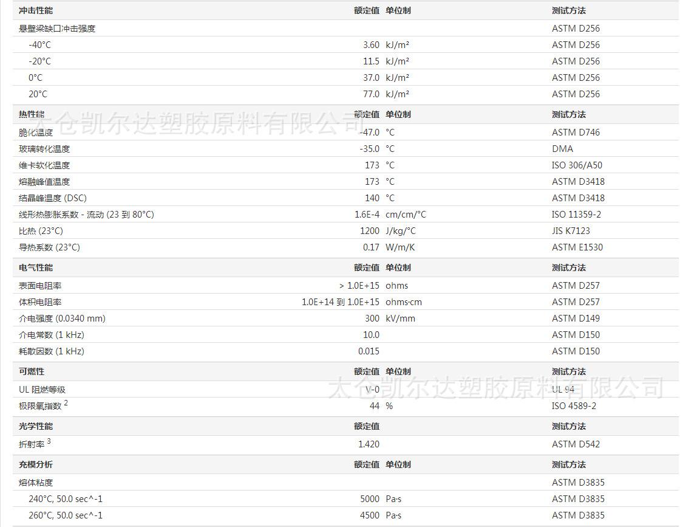Click the DMA test method entry

(562, 149)
